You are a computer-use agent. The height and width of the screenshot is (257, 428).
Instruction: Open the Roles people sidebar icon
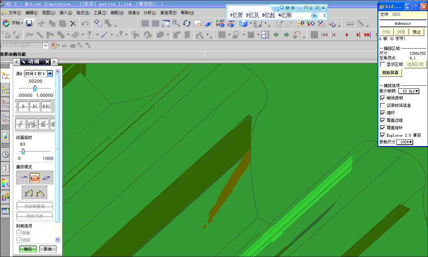5,197
